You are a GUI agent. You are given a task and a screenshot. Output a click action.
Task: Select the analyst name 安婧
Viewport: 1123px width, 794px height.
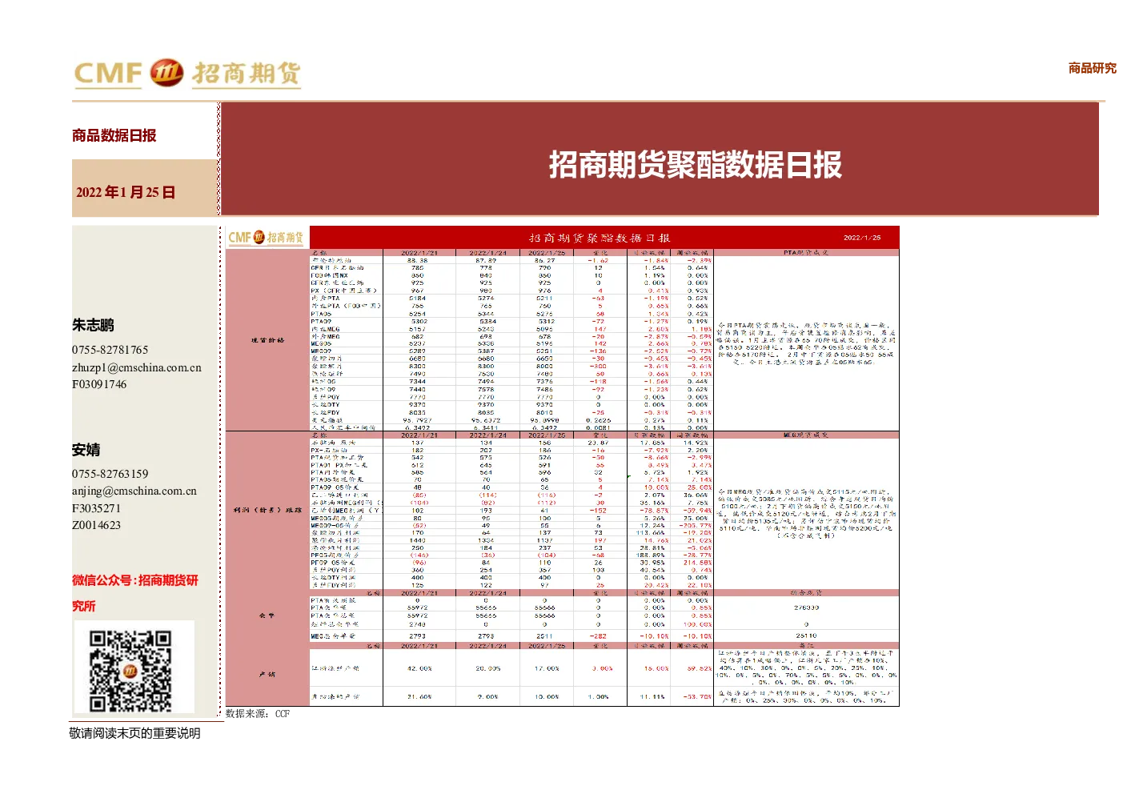click(x=86, y=450)
